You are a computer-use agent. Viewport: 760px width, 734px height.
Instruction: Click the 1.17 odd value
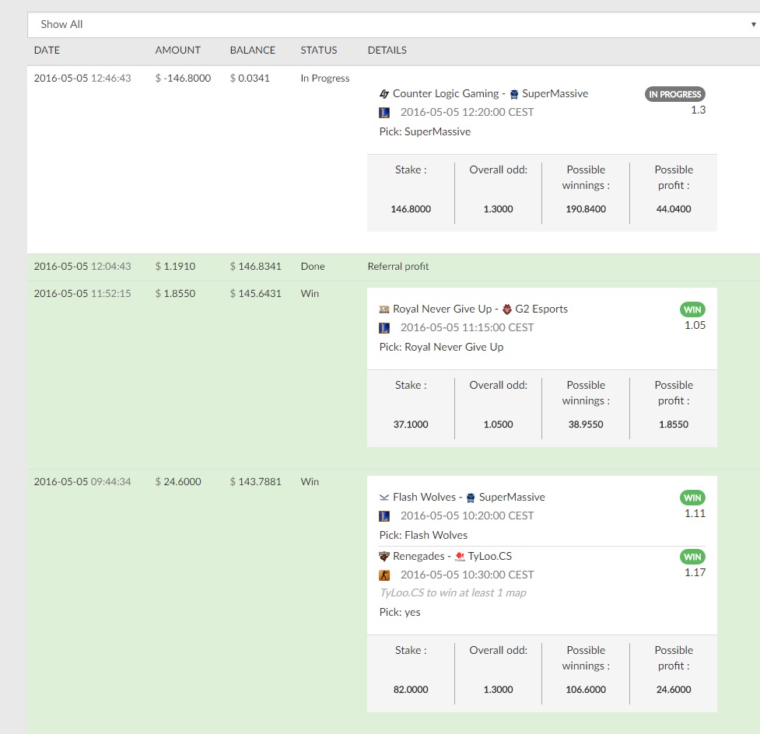tap(695, 573)
